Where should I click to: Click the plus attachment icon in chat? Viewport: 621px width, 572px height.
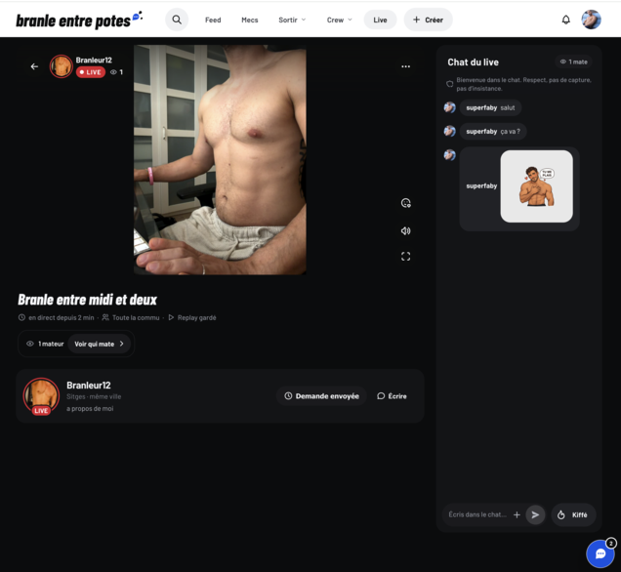(517, 514)
